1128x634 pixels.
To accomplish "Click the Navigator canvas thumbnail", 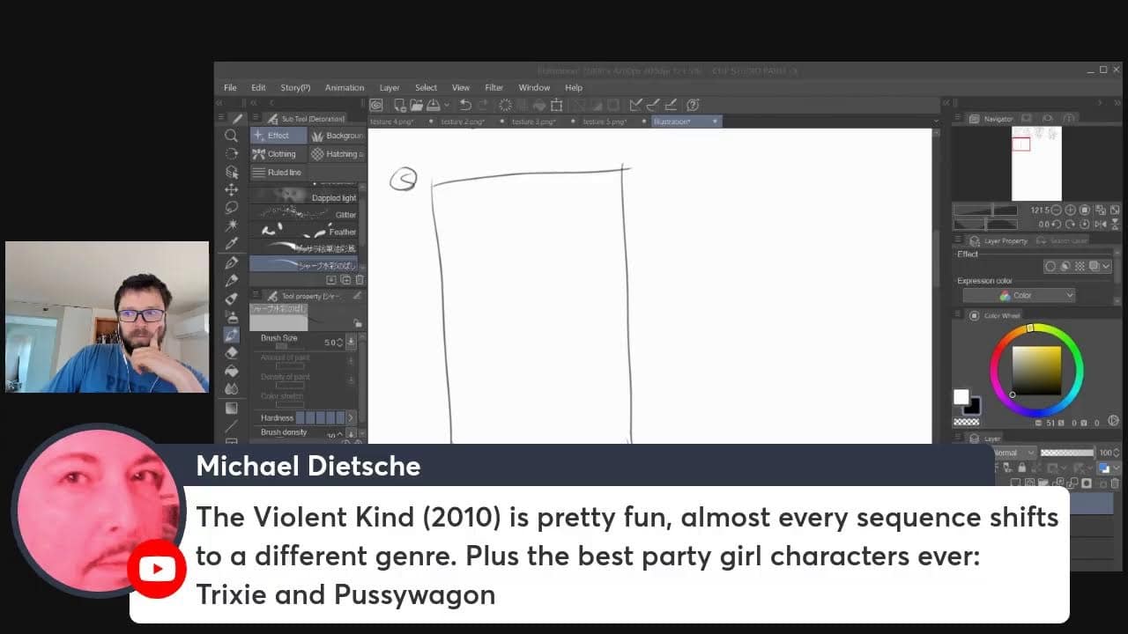I will coord(1035,163).
